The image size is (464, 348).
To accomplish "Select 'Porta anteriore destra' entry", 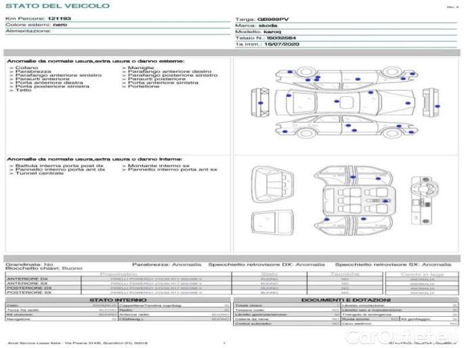I will point(49,83).
